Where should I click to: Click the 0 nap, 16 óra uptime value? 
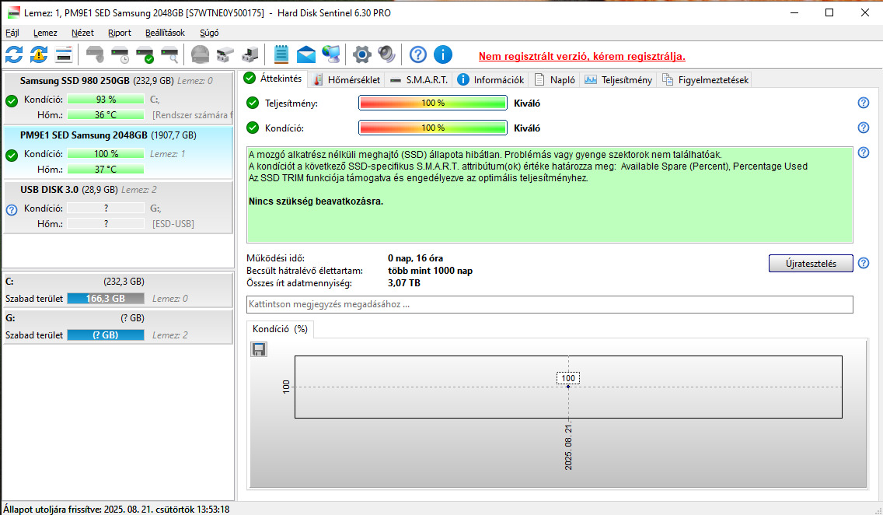tap(415, 258)
